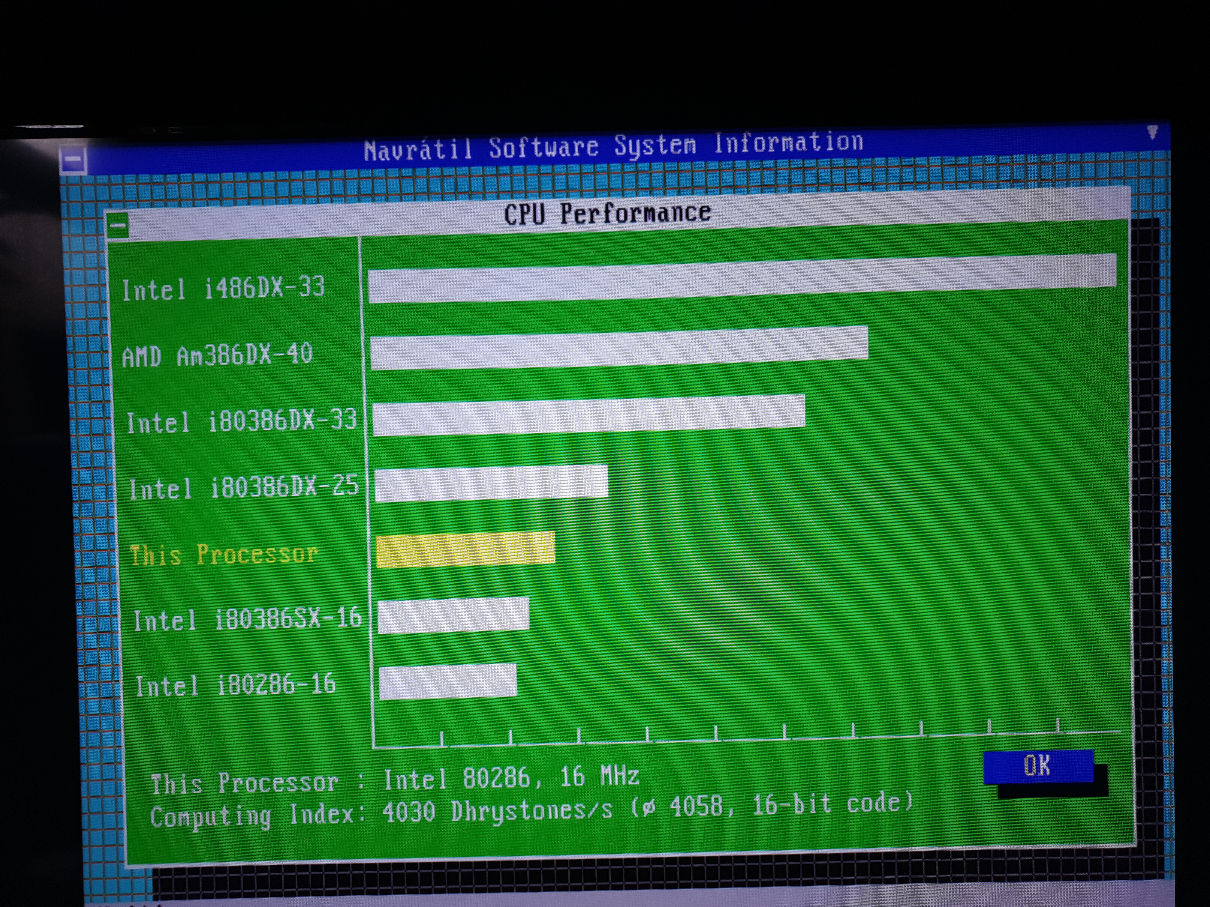This screenshot has height=907, width=1210.
Task: Open the main window system menu box
Action: click(x=73, y=160)
